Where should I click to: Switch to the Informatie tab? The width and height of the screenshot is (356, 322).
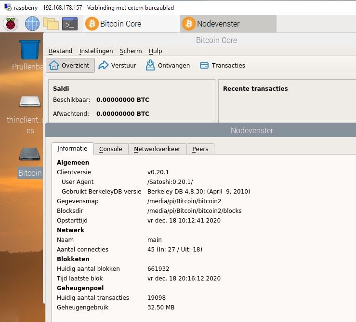(72, 149)
